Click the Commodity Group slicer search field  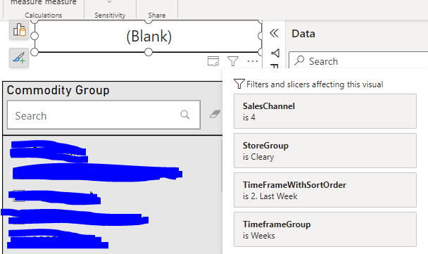tap(103, 115)
